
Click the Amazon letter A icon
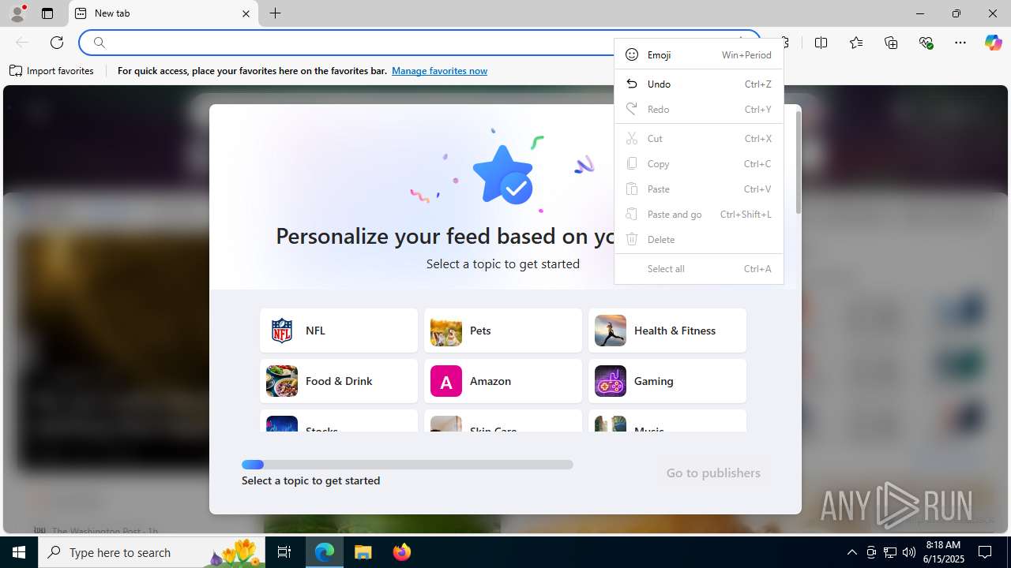pyautogui.click(x=446, y=381)
